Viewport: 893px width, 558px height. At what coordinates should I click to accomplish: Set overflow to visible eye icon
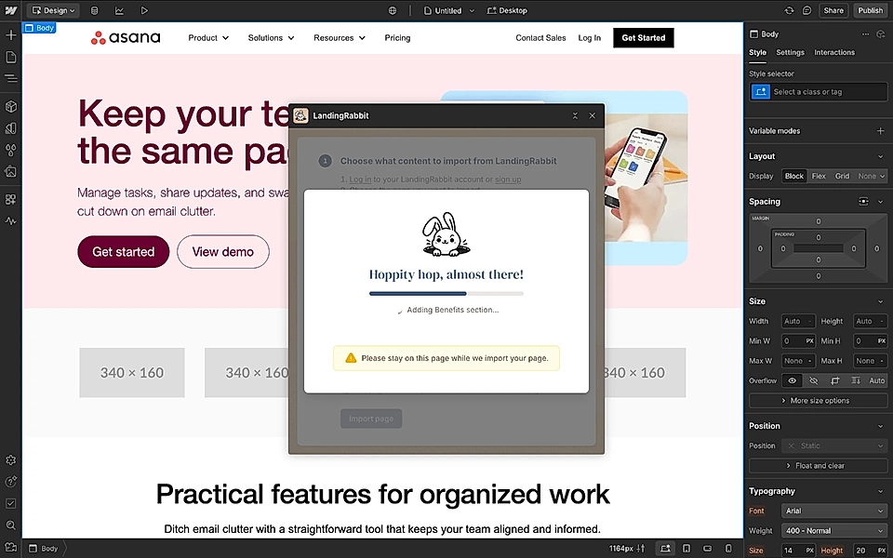[793, 380]
